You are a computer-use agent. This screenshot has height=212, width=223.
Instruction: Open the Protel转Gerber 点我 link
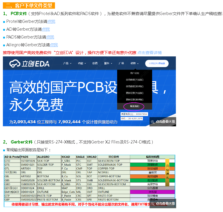(51, 21)
